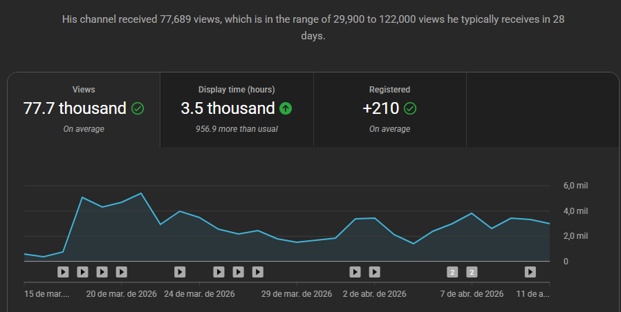Open the '2' videos marker above 7 de abr. de 2026
Viewport: 621px width, 312px height.
pos(472,272)
